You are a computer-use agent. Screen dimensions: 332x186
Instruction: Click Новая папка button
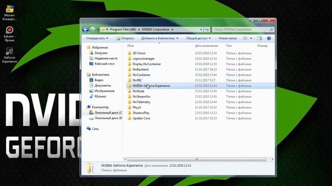point(227,38)
